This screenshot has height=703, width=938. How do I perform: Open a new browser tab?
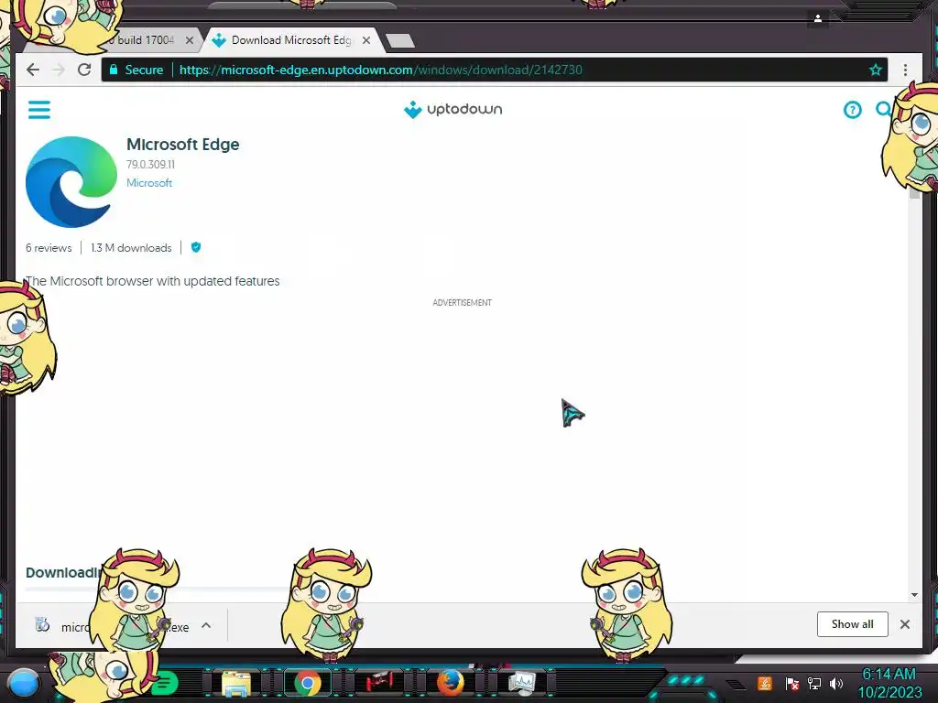click(x=399, y=40)
